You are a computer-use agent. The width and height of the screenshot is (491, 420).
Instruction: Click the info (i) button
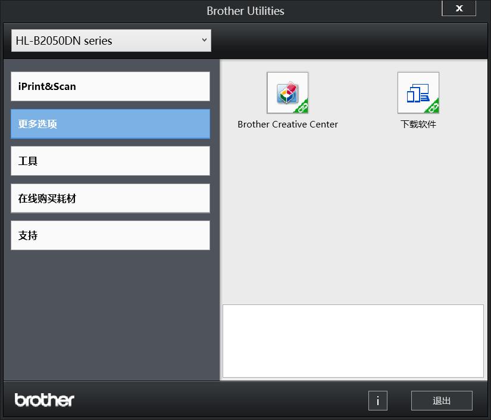point(377,401)
